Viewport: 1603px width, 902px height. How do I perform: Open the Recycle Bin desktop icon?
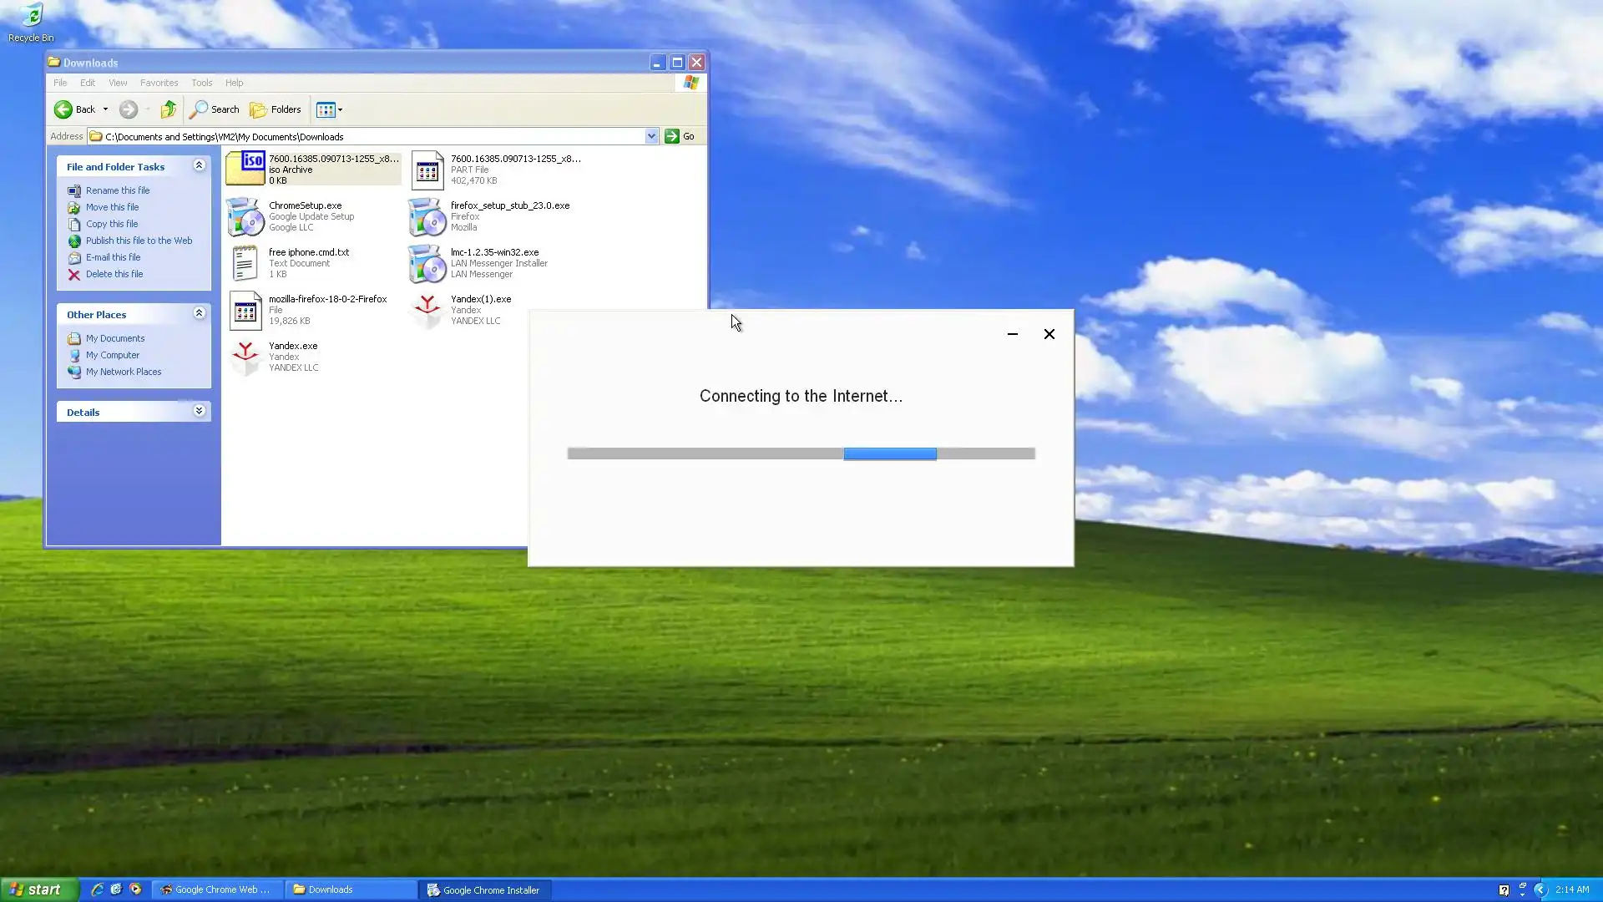(31, 16)
